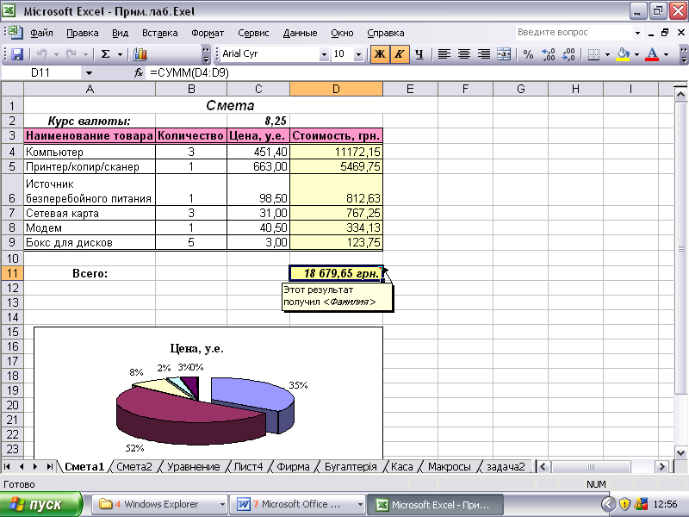The height and width of the screenshot is (517, 689).
Task: Toggle Italic formatting (К)
Action: coord(399,54)
